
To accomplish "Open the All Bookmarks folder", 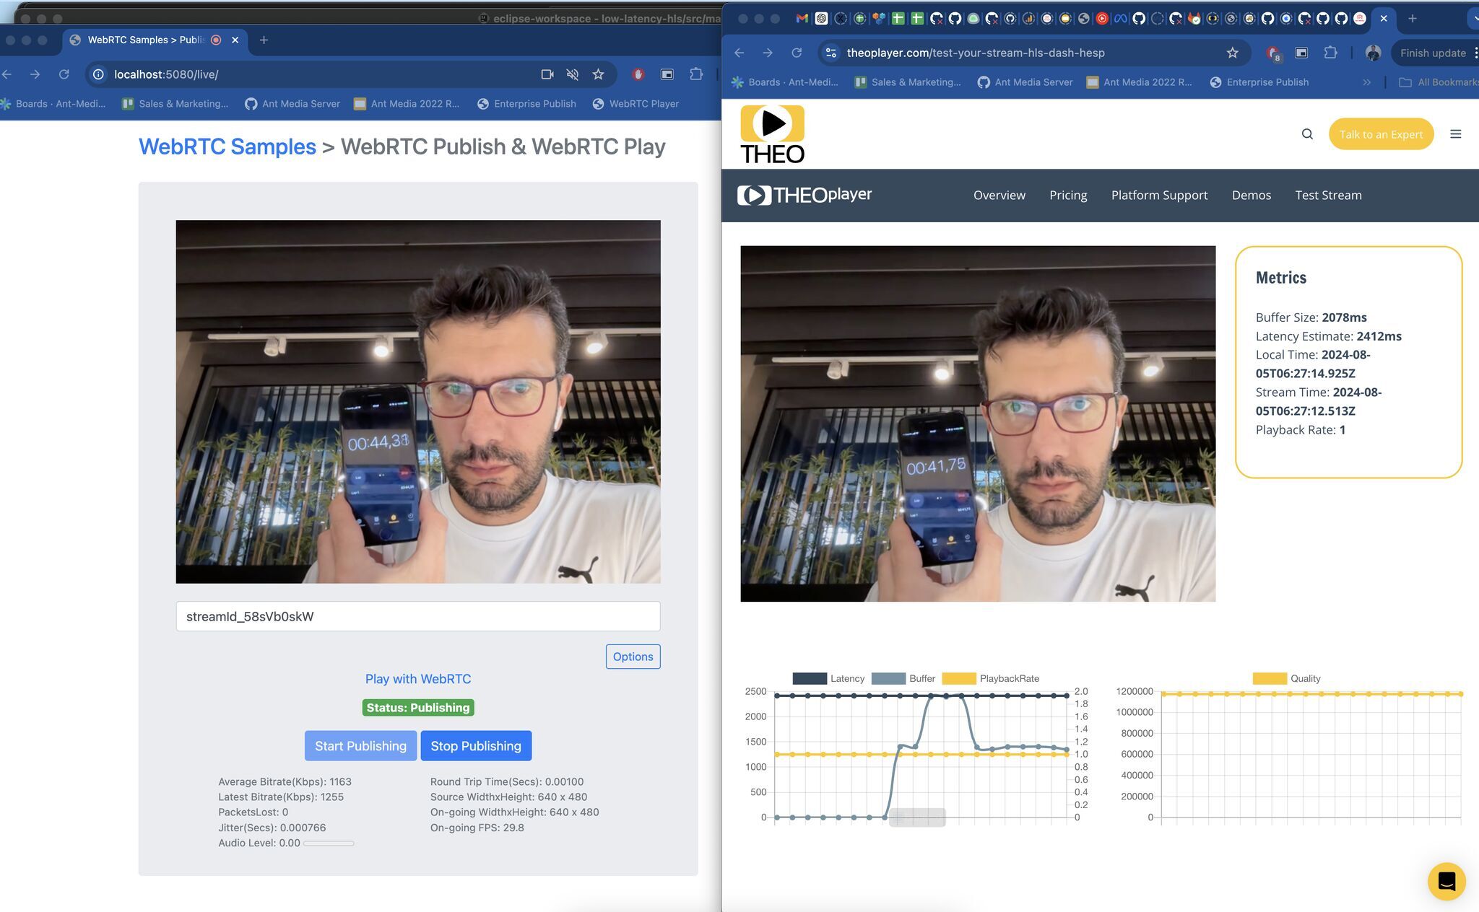I will coord(1439,82).
